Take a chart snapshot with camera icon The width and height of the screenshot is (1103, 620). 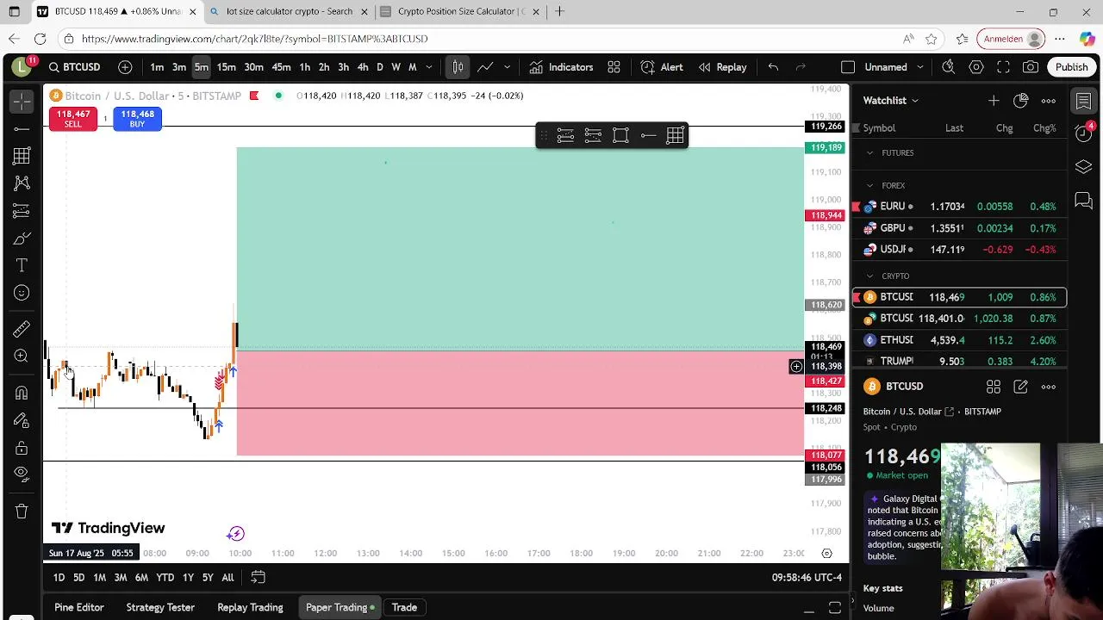coord(1031,67)
